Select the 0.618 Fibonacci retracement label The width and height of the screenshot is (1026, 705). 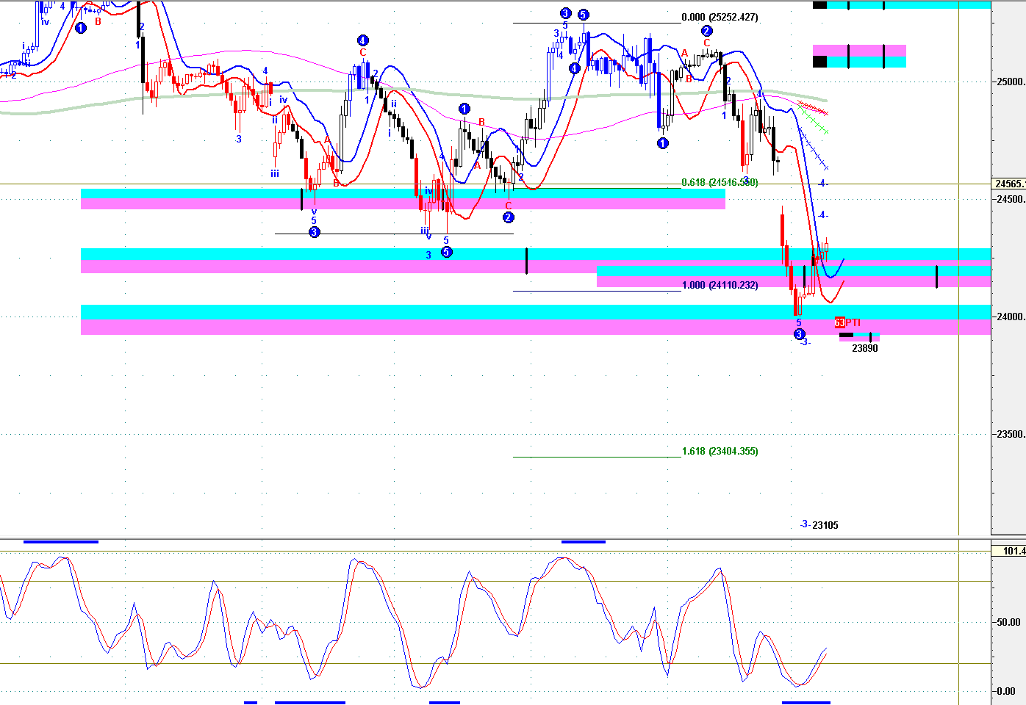click(719, 183)
